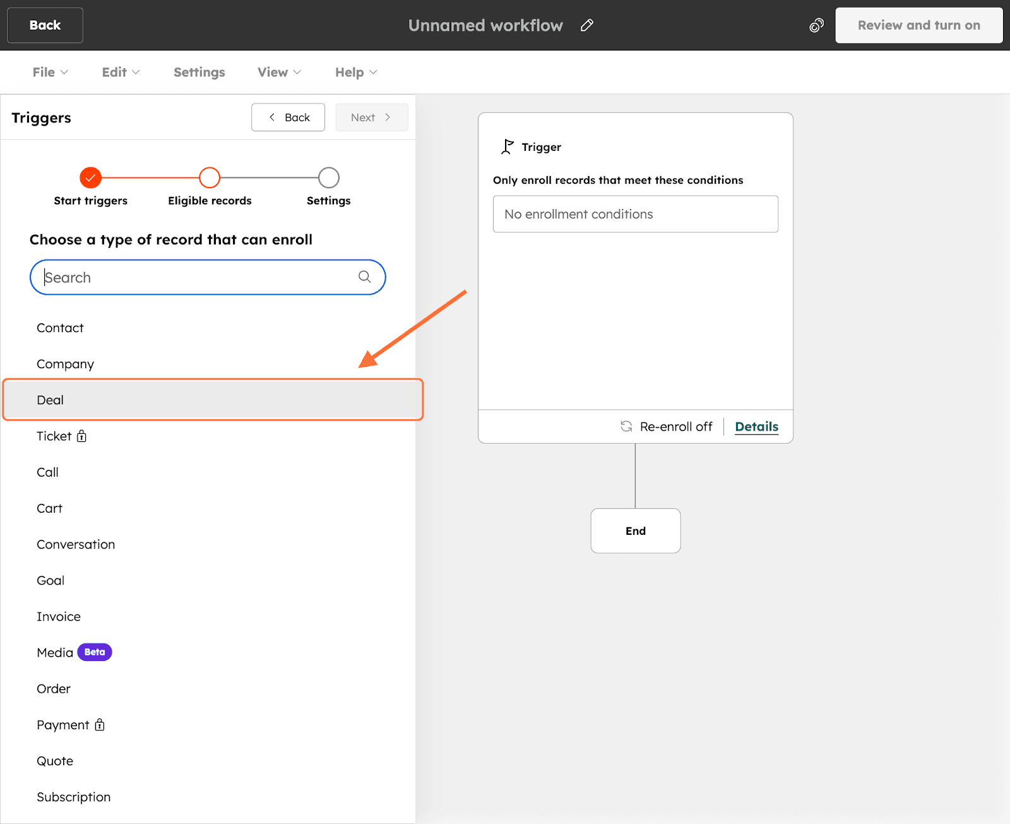
Task: Click Review and turn on button
Action: 918,25
